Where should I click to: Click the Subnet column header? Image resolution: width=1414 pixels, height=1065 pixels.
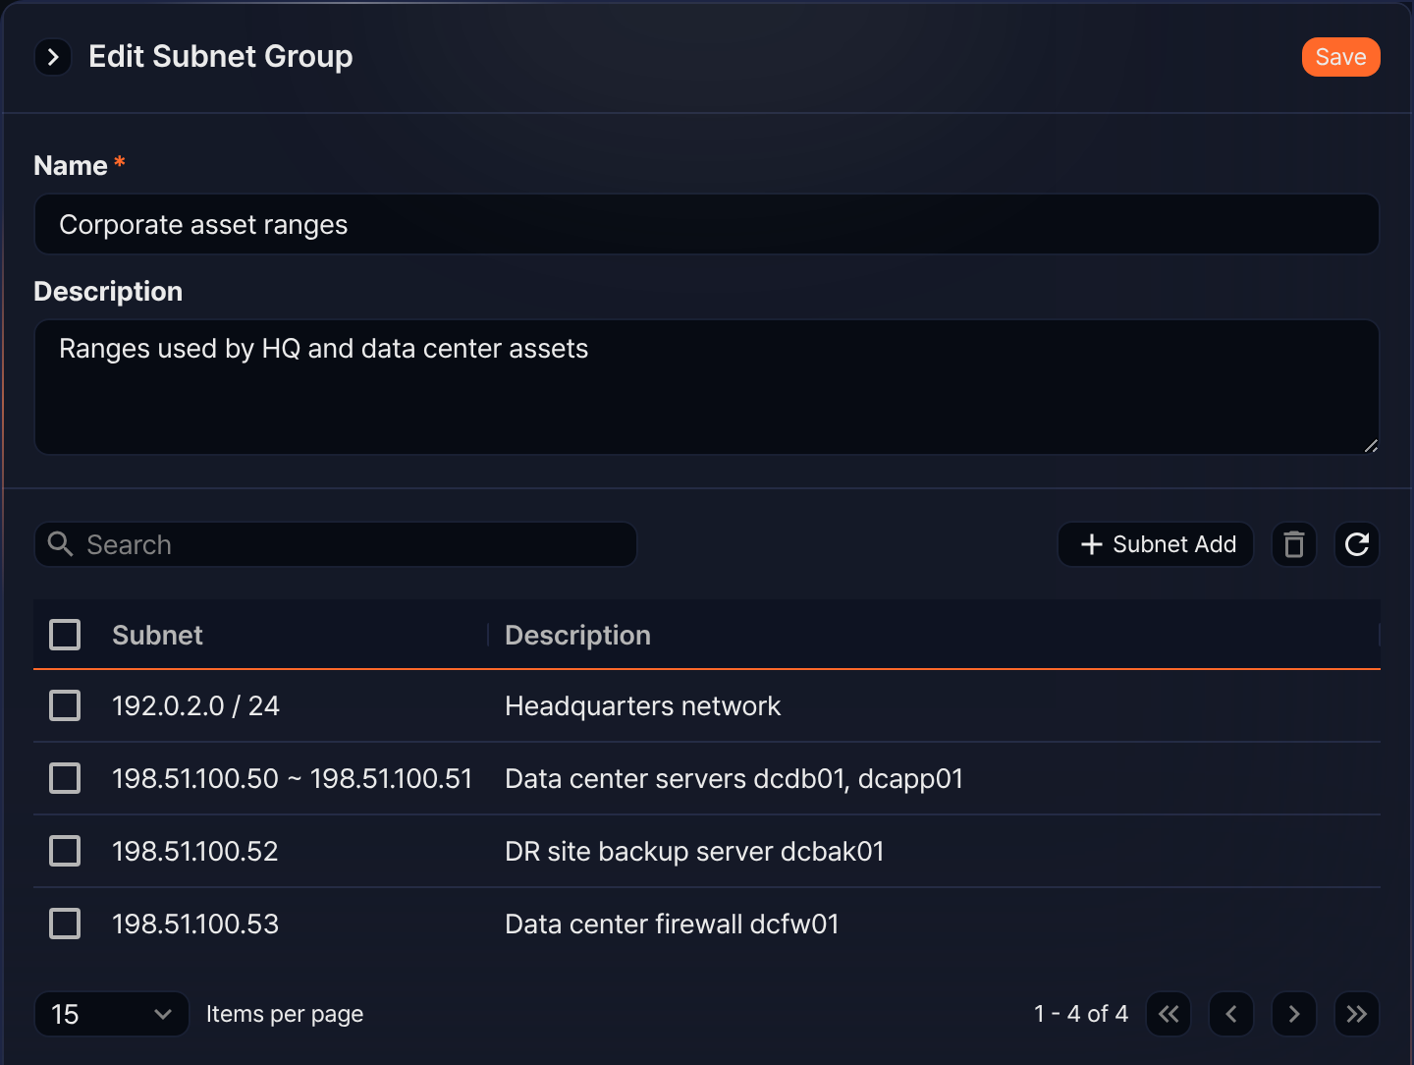(x=157, y=635)
